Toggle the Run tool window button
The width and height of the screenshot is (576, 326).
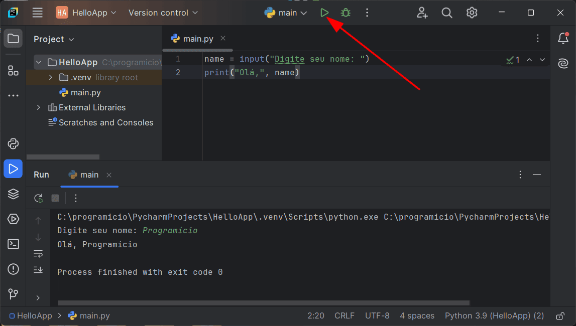tap(13, 169)
